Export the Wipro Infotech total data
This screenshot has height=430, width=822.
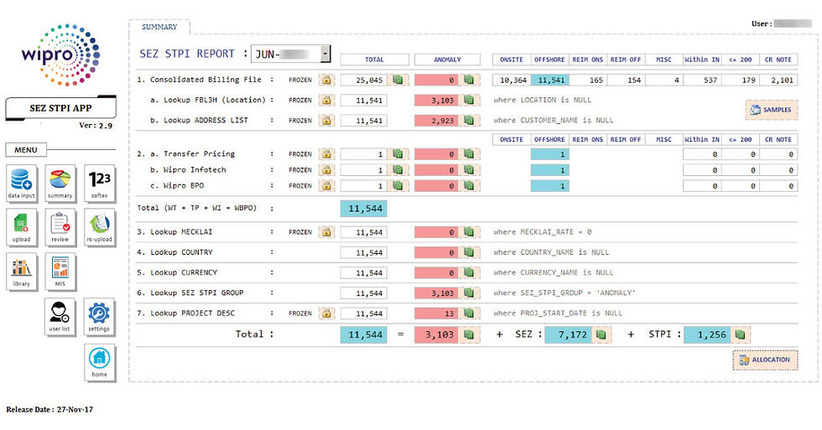point(398,170)
